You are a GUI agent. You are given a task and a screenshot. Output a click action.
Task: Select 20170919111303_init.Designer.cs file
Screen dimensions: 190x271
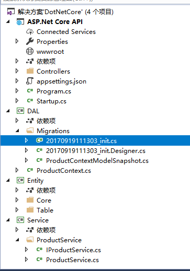[96, 150]
